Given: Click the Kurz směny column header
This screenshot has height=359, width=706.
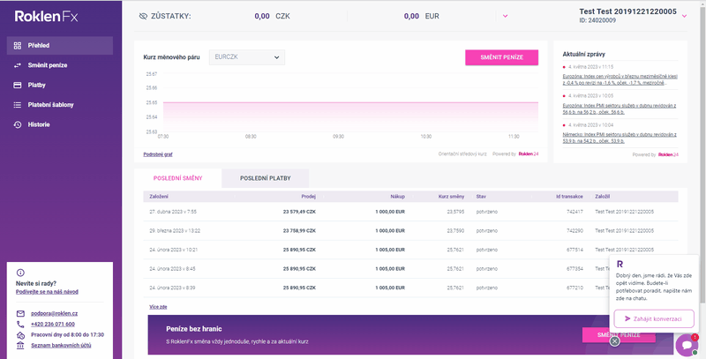Looking at the screenshot, I should coord(451,197).
